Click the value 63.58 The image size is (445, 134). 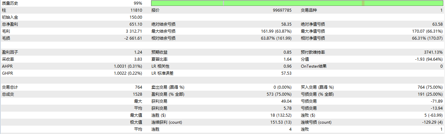437,24
